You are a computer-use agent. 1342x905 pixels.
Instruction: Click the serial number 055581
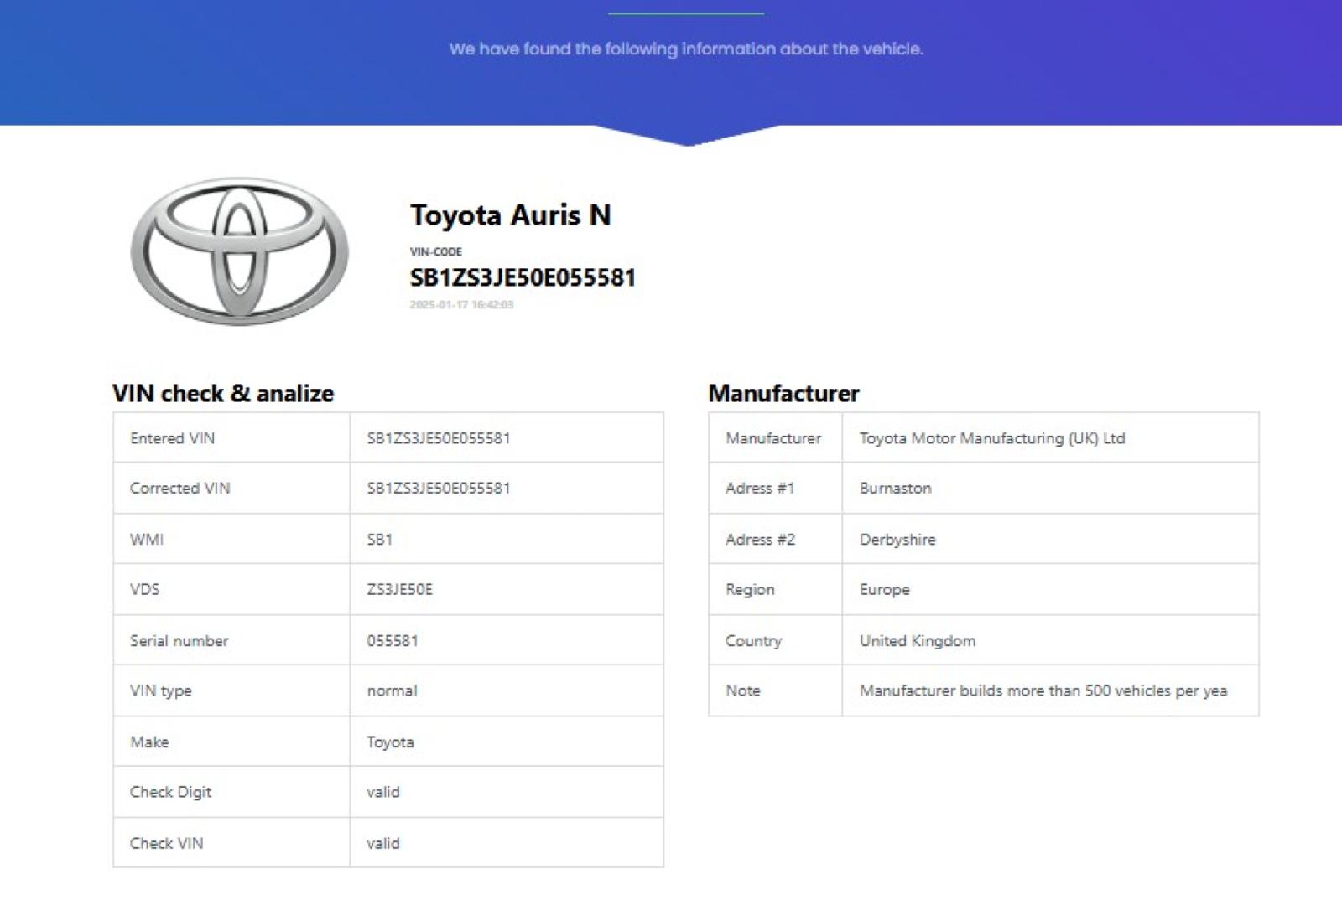392,640
